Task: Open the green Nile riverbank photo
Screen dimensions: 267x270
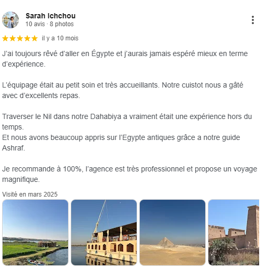Action: (x=35, y=232)
